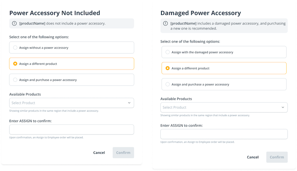
Task: Choose 'Assign a different product' in left dialog
Action: coord(15,63)
